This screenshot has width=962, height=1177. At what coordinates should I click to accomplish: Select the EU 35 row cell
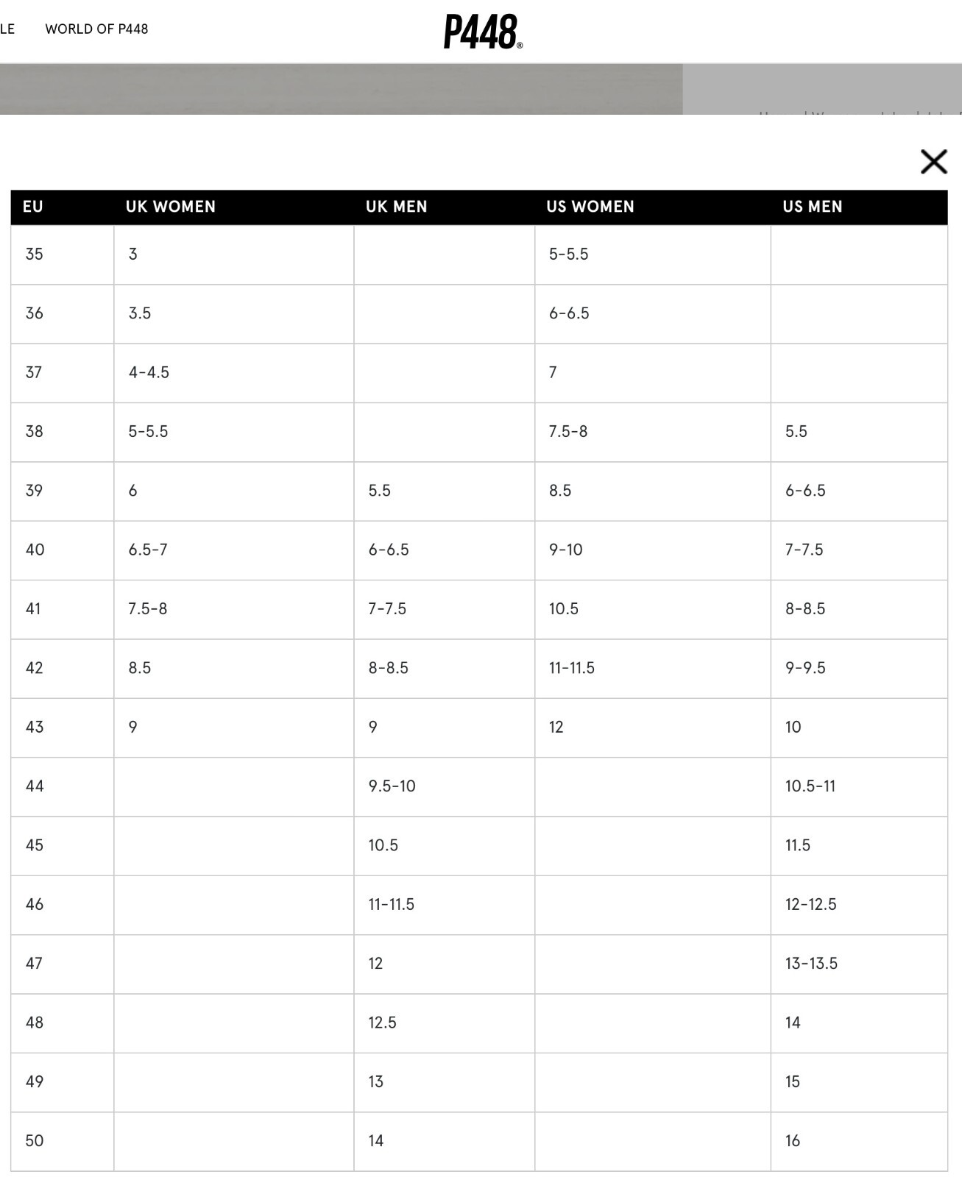[63, 255]
